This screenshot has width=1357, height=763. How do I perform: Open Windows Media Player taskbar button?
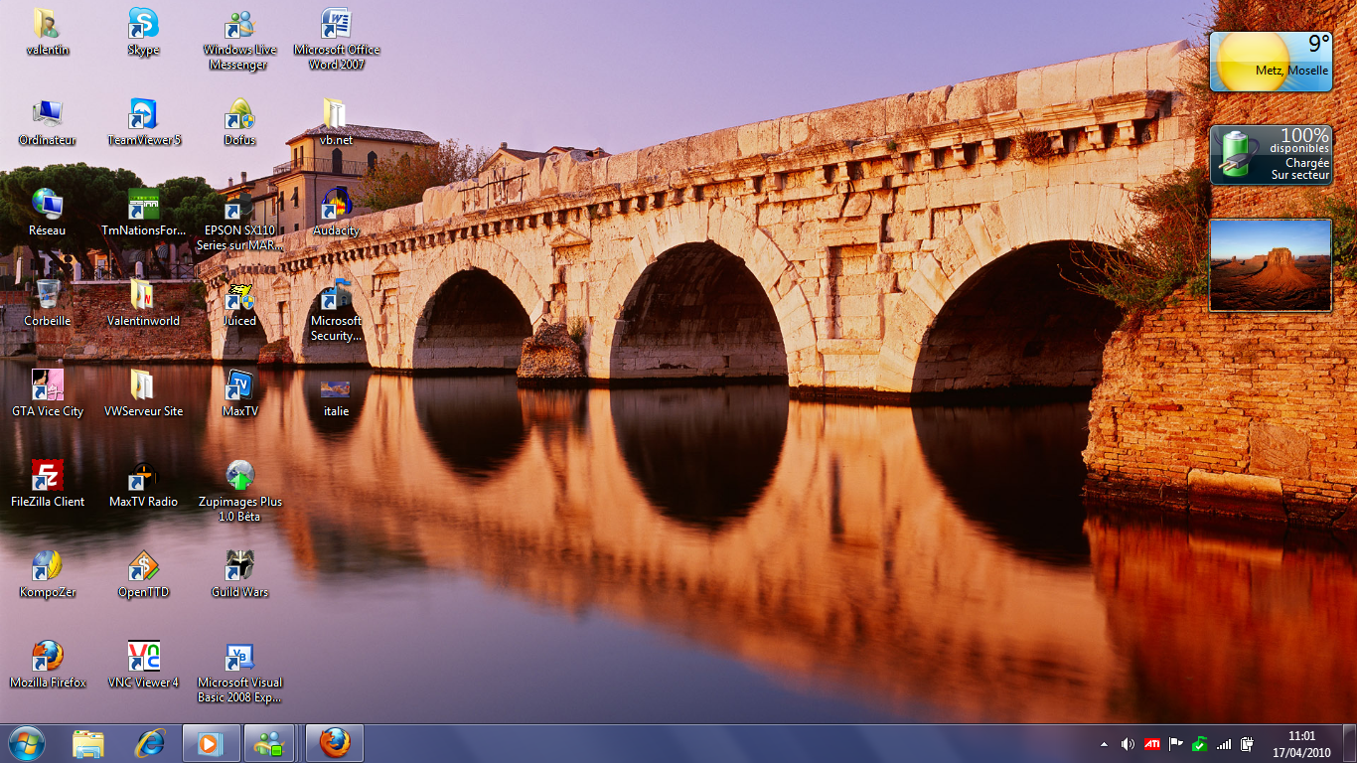[212, 743]
